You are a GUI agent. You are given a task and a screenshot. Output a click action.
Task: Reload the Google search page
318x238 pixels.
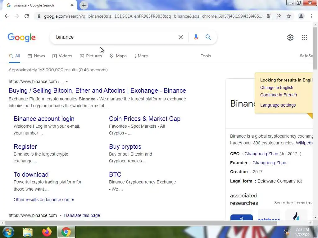[27, 16]
